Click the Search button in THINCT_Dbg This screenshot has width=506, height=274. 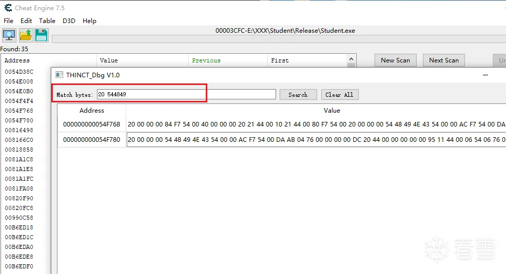tap(298, 95)
